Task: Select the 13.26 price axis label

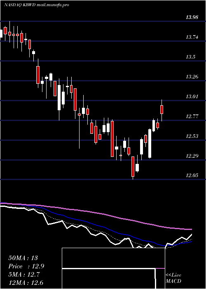Action: [192, 77]
